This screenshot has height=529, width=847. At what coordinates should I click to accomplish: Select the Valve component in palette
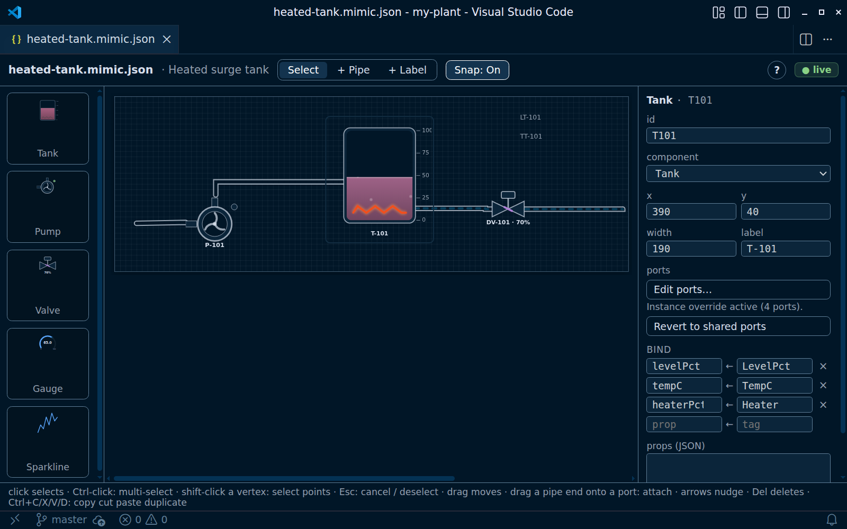(x=48, y=286)
